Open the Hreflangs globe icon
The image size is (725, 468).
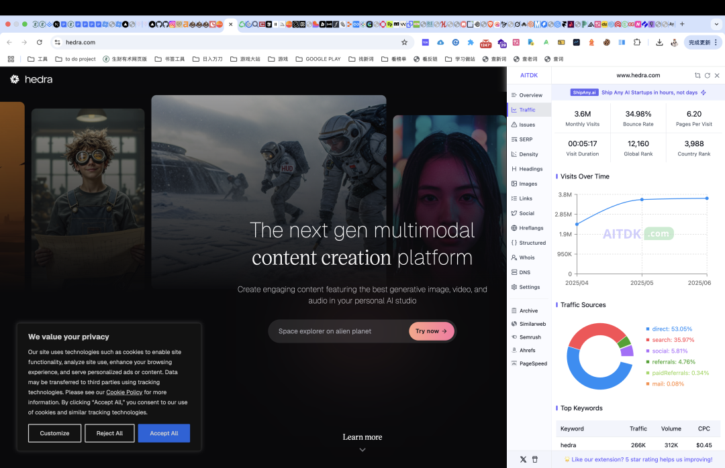(x=514, y=228)
